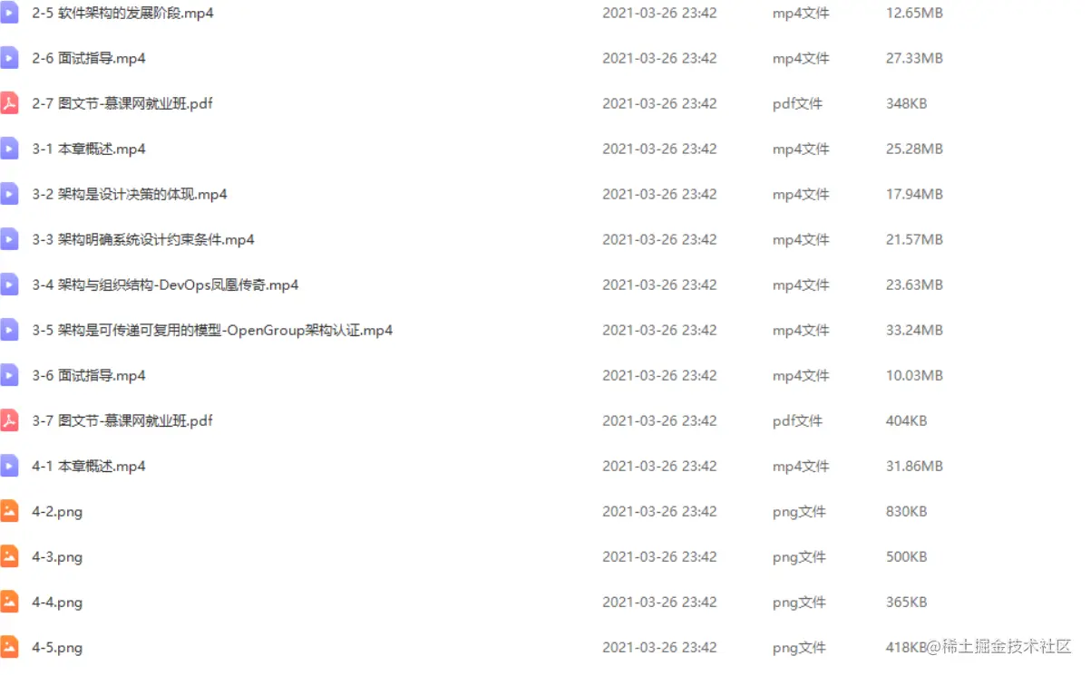Viewport: 1091px width, 675px height.
Task: Select the image icon for 4-5.png
Action: pyautogui.click(x=9, y=647)
